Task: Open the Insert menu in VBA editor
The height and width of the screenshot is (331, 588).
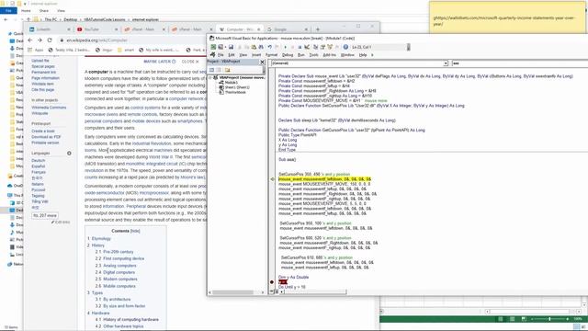Action: point(256,55)
